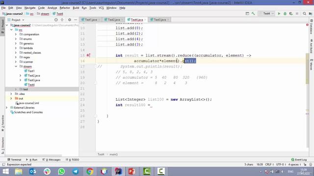
Task: Open Database side panel
Action: [312, 27]
